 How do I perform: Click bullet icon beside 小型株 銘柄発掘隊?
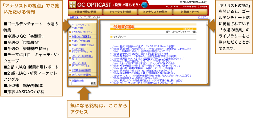(x=70, y=70)
